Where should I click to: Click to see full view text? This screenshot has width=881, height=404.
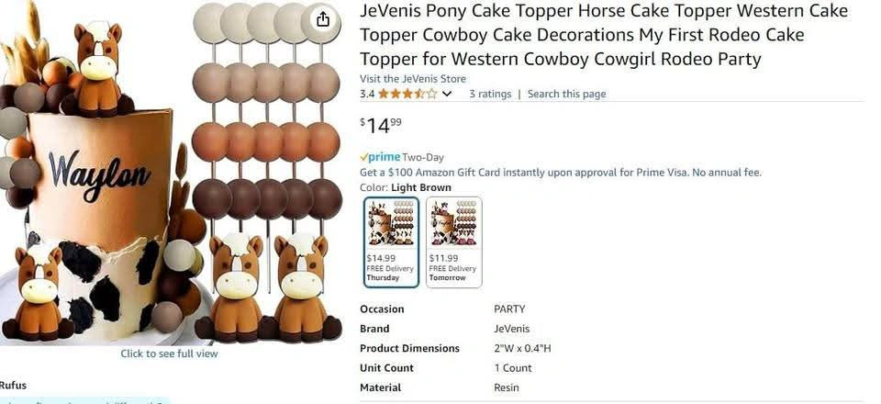(169, 353)
